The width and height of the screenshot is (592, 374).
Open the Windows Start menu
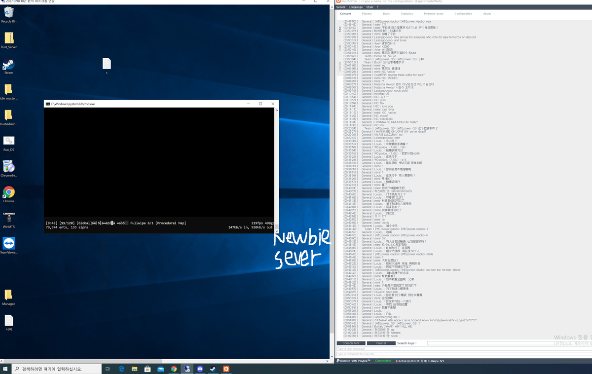click(x=5, y=369)
